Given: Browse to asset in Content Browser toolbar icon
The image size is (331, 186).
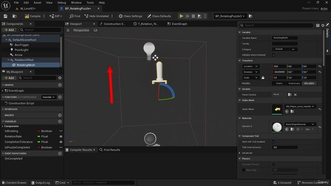Looking at the screenshot, I should coord(14,16).
